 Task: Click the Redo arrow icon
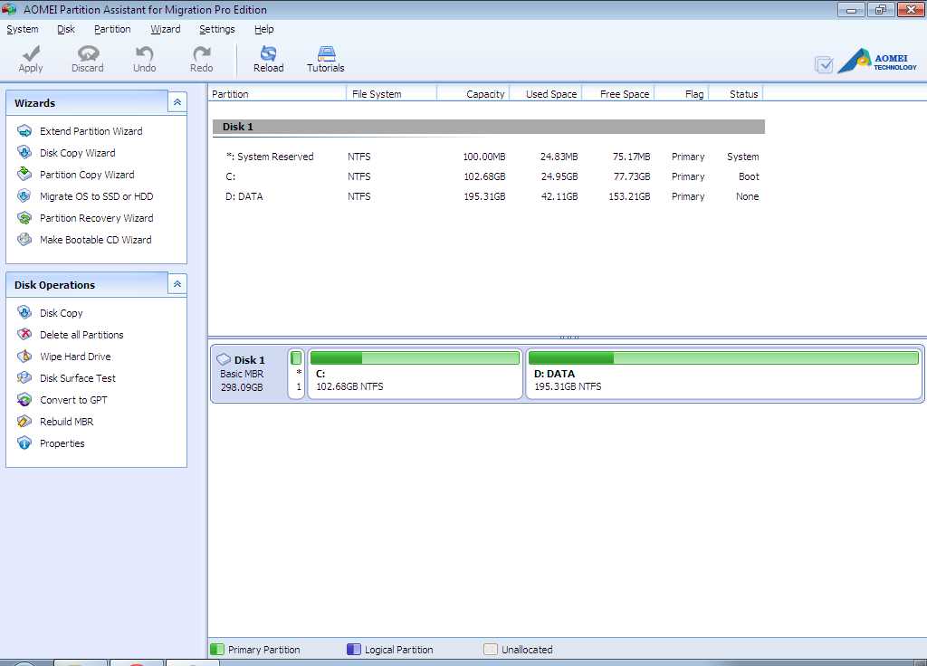202,53
